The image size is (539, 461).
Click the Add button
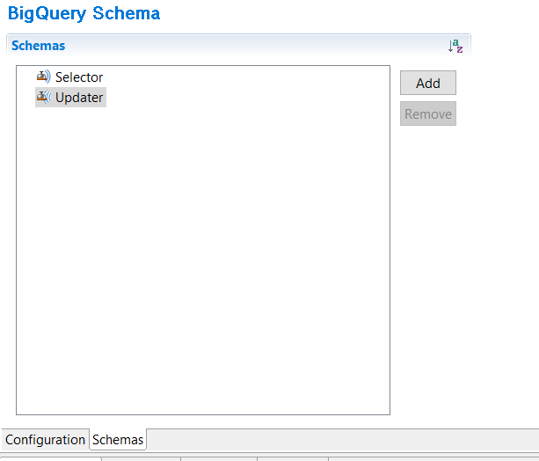point(428,83)
